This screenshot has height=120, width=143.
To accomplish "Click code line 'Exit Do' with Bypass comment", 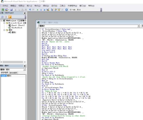I will coord(55,42).
